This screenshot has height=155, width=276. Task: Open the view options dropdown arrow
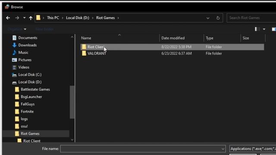(264, 29)
